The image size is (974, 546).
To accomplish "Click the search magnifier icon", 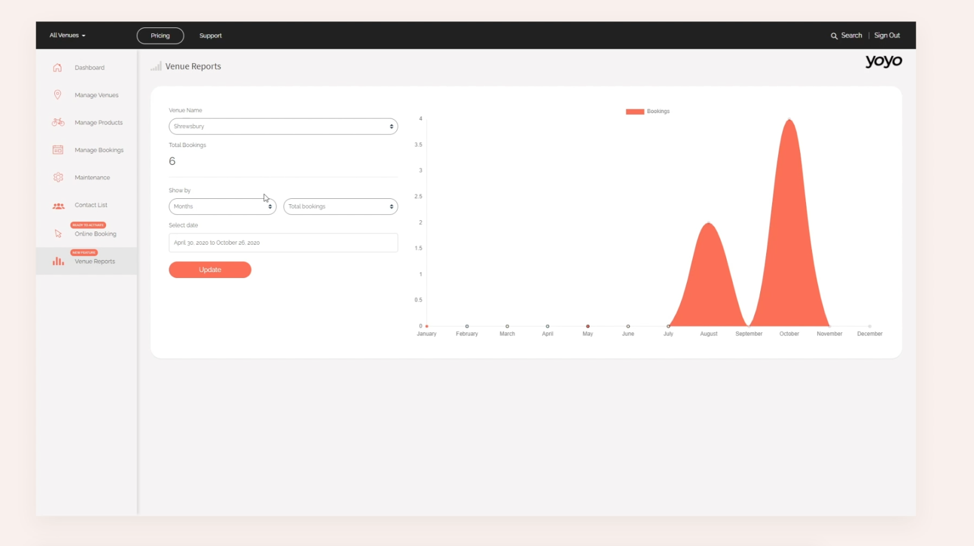I will pos(834,36).
